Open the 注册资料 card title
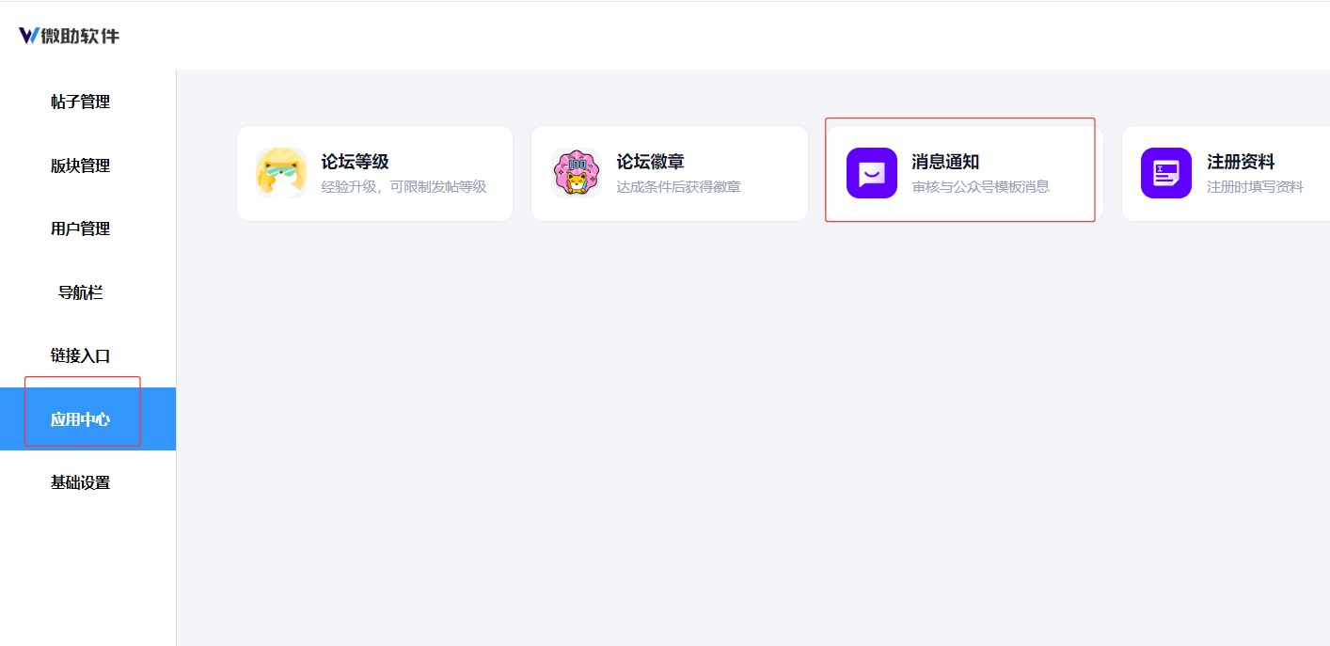The image size is (1330, 646). [1241, 162]
